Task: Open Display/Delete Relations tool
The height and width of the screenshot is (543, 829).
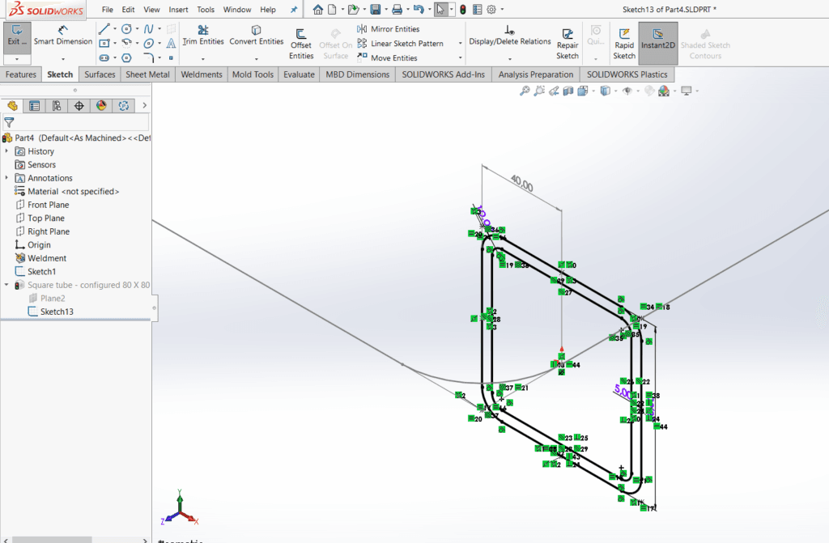Action: click(509, 35)
